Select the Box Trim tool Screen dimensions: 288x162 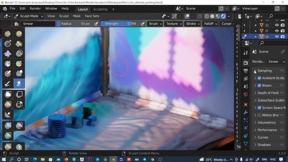19,104
